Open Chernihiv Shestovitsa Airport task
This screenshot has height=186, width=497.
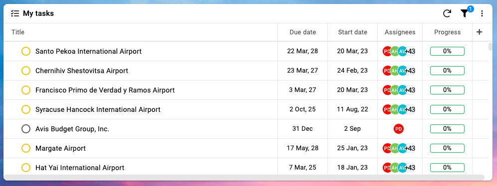(82, 71)
